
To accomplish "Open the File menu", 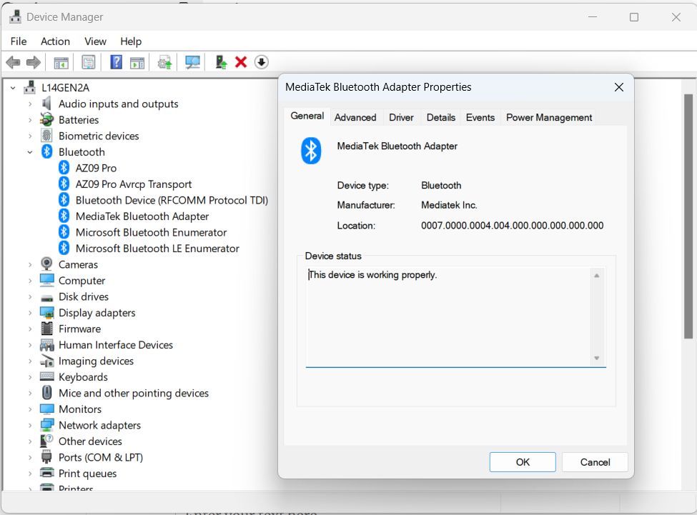I will pos(19,41).
